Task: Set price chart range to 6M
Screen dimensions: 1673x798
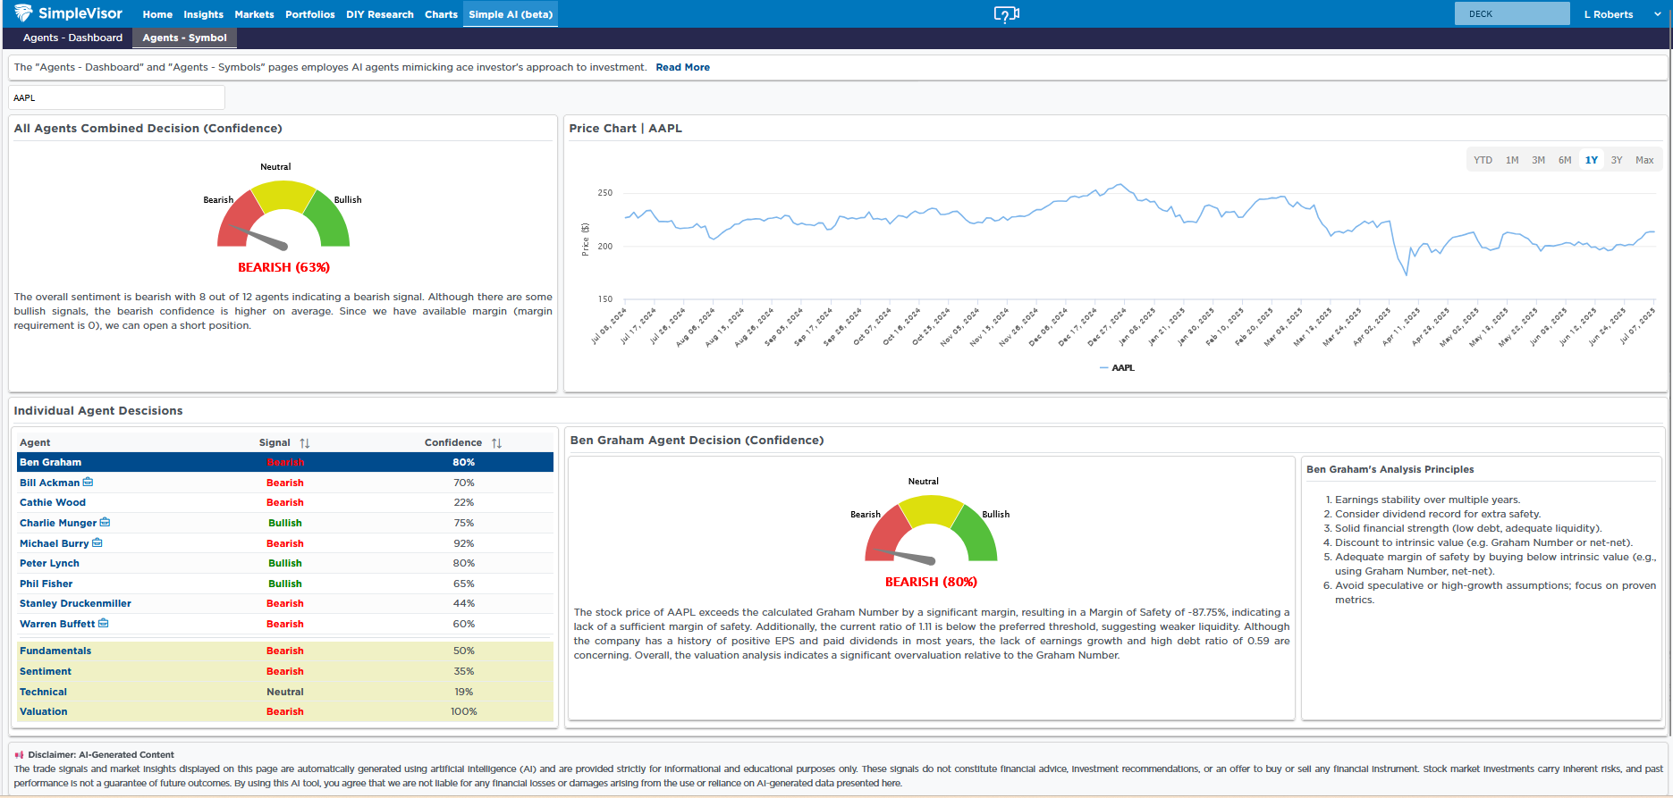Action: [1565, 160]
